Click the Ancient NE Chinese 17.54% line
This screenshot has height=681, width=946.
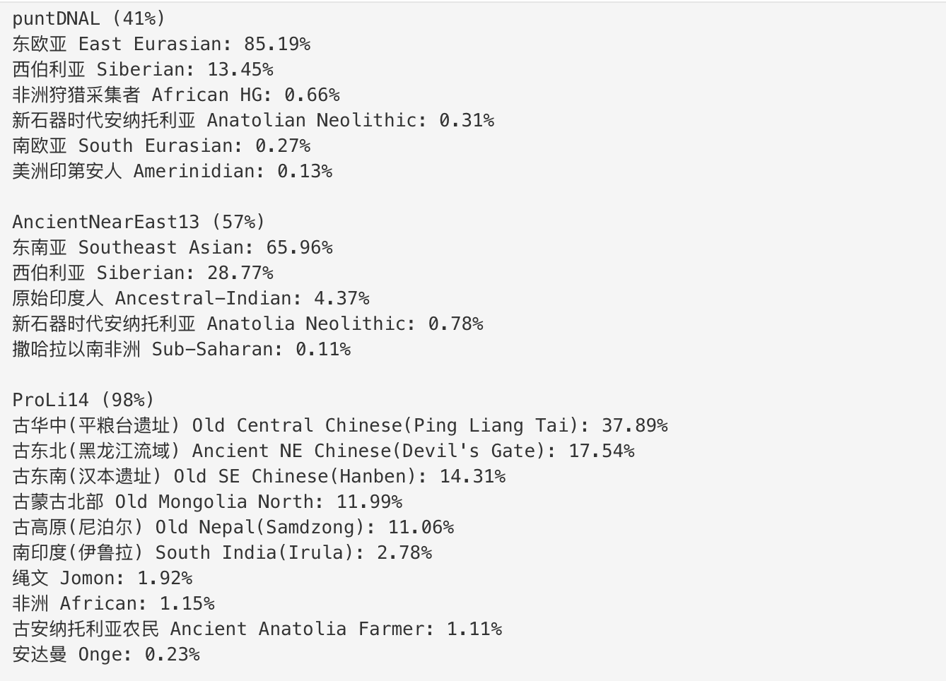point(323,451)
